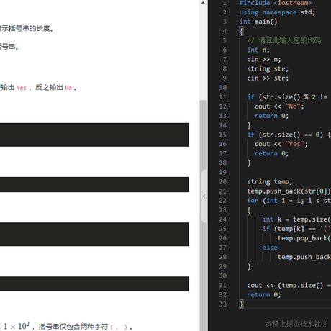Click the 'string temp;' line
This screenshot has width=331, height=331.
click(x=270, y=181)
